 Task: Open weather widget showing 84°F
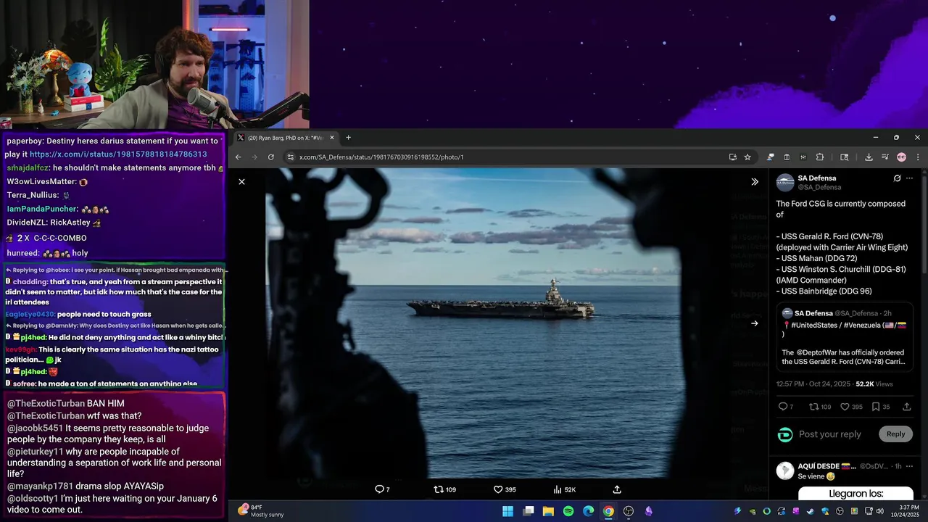(261, 510)
